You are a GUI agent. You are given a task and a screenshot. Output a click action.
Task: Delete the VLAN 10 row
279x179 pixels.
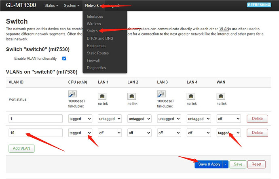(257, 133)
